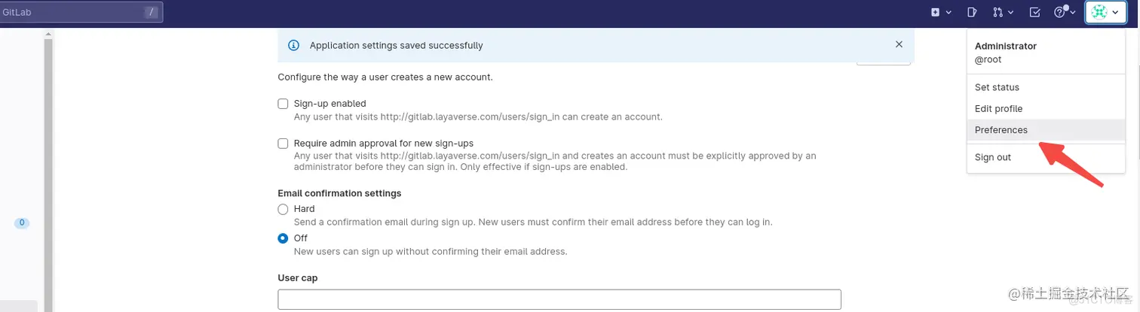Screen dimensions: 1140x312
Task: Enable the Sign-up enabled checkbox
Action: point(283,104)
